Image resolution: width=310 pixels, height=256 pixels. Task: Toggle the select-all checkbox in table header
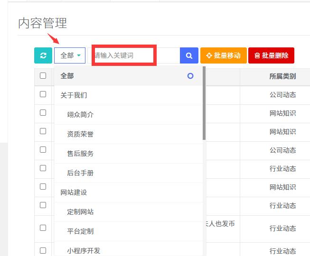[x=43, y=76]
